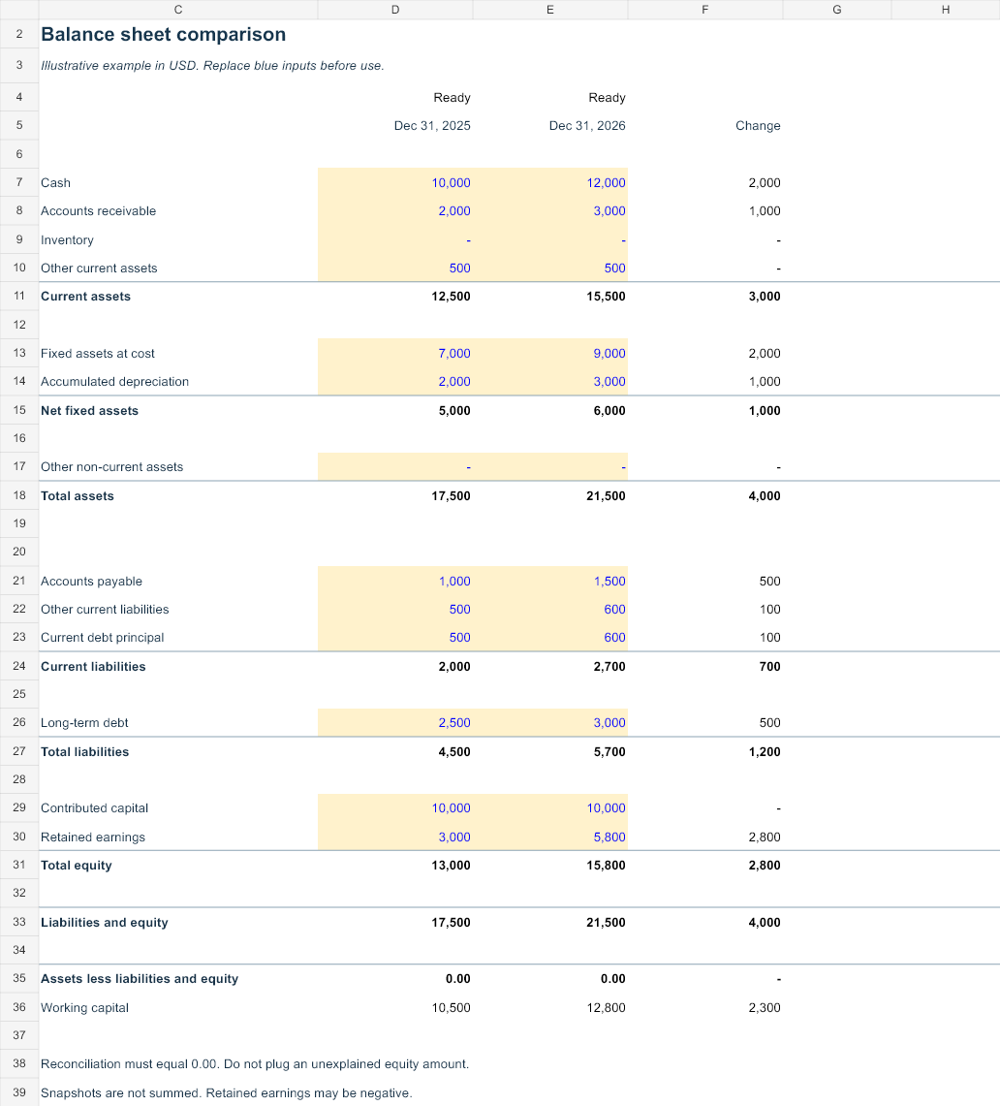Click Net fixed assets 2026 value 6,000
The width and height of the screenshot is (1000, 1106).
pos(609,411)
